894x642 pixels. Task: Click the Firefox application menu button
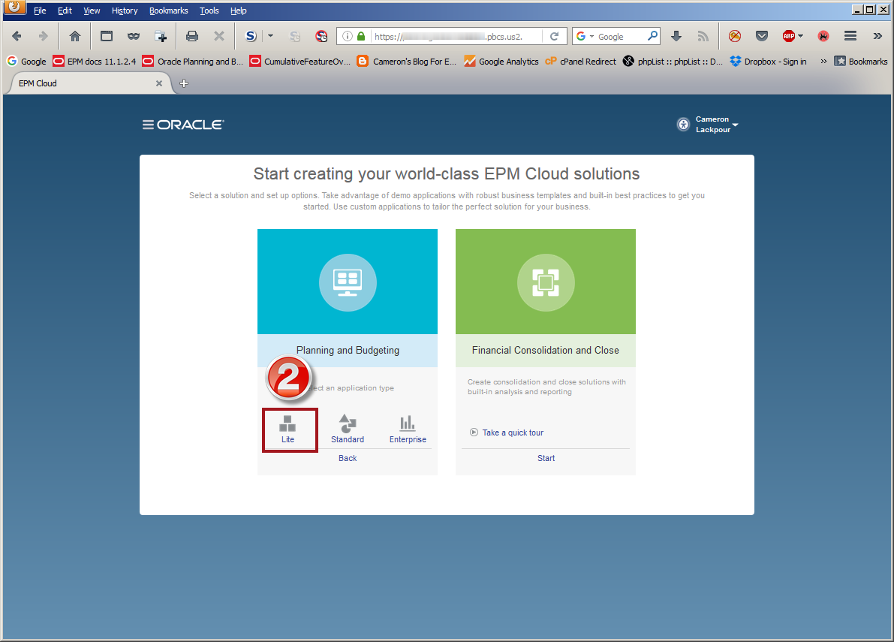click(15, 7)
